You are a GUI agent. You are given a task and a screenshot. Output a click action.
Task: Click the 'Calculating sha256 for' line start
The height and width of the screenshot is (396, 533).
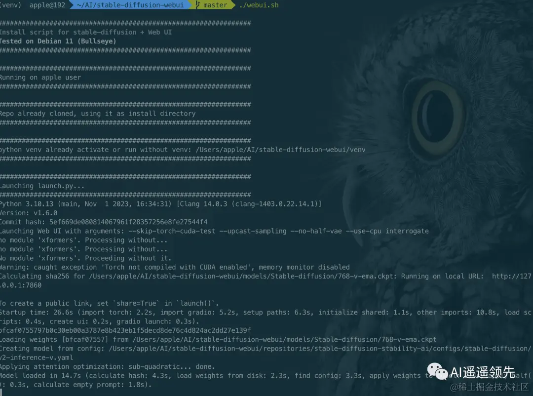click(42, 276)
